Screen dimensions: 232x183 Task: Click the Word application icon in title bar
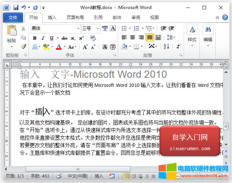[x=6, y=8]
